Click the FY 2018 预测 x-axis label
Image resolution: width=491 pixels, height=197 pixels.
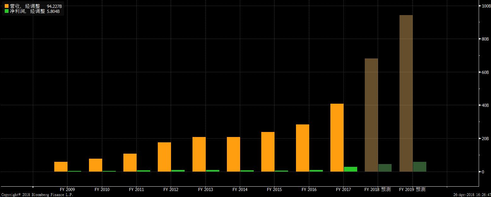click(377, 189)
